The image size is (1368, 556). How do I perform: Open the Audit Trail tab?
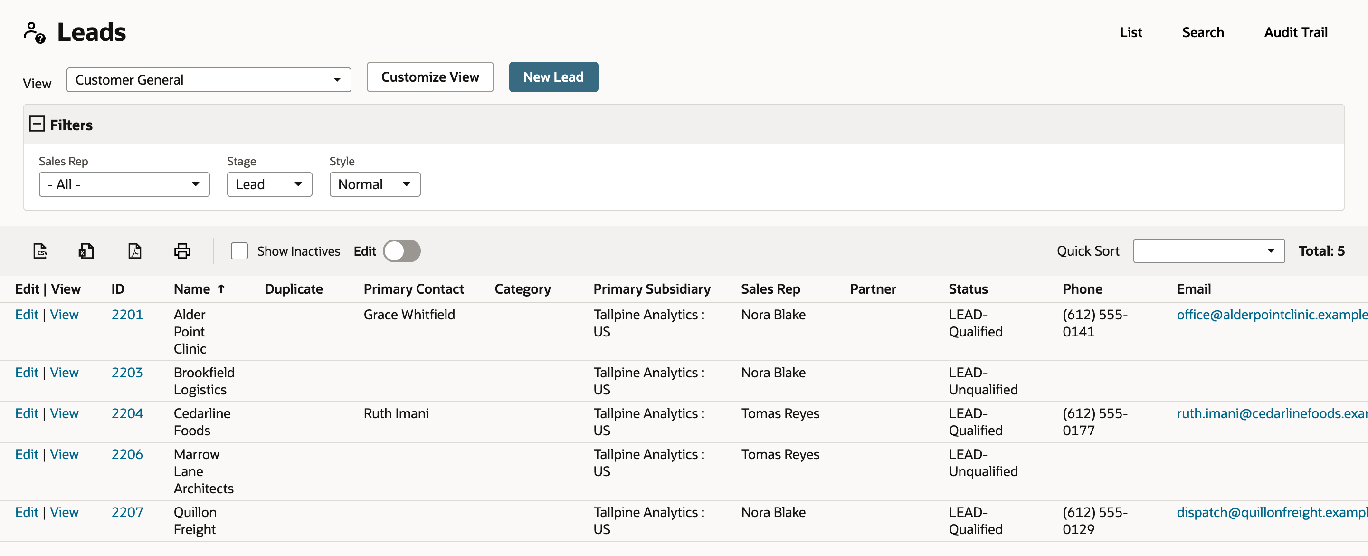1295,32
